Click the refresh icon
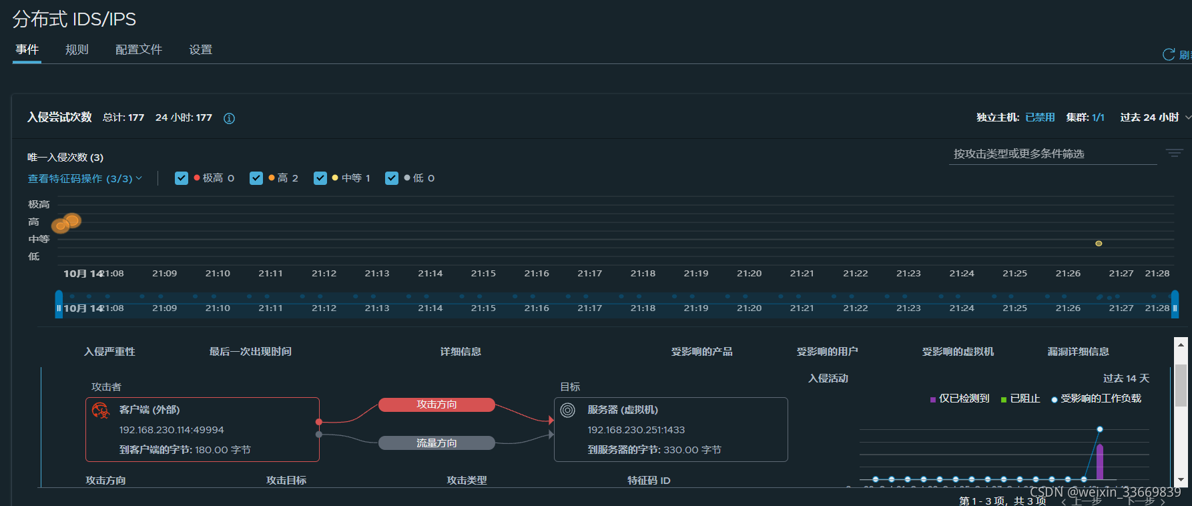 coord(1169,55)
